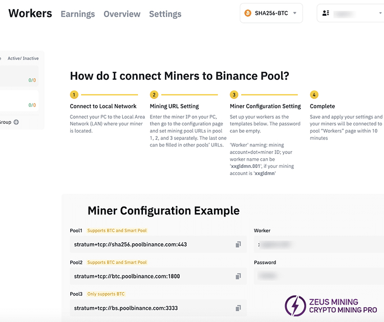Go to the Settings tab

tap(165, 14)
